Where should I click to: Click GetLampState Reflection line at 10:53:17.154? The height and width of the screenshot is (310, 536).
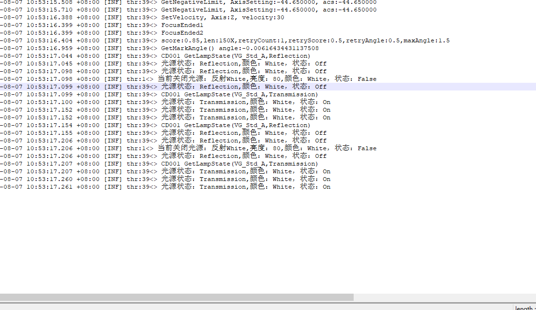click(236, 125)
